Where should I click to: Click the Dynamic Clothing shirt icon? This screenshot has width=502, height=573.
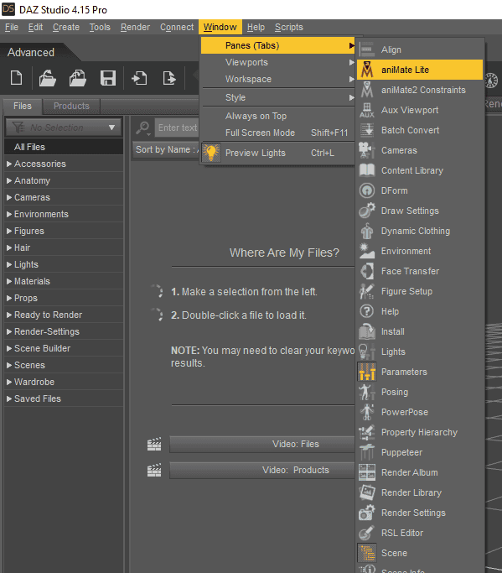tap(367, 231)
